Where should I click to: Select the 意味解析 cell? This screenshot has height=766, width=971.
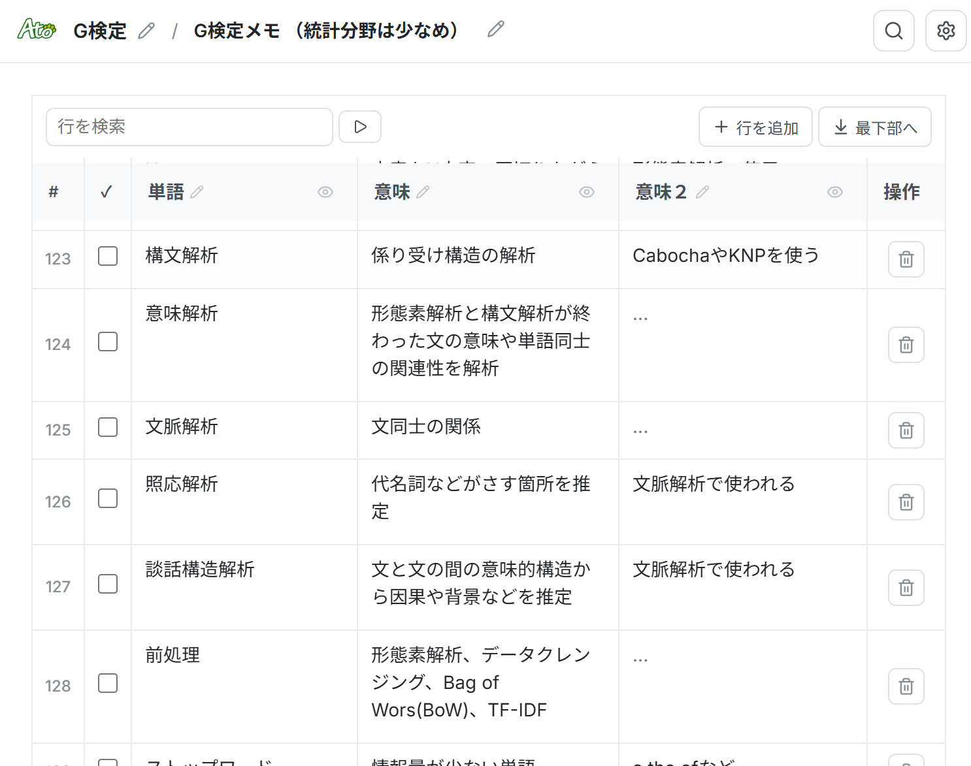[x=244, y=345]
